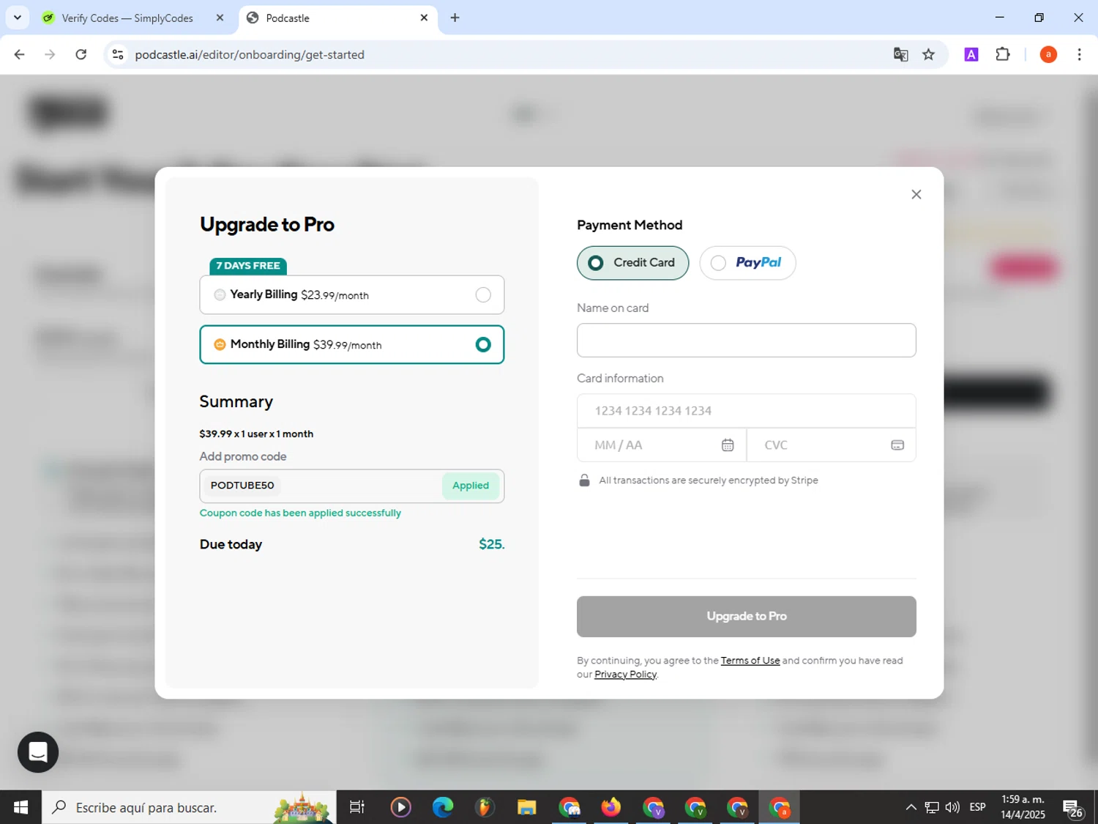Screen dimensions: 1098x824
Task: Open the purple A extension
Action: tap(971, 54)
